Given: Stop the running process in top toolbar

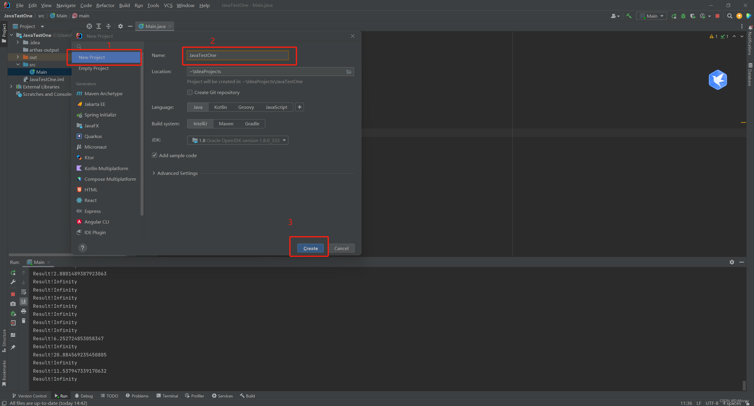Looking at the screenshot, I should click(x=717, y=16).
